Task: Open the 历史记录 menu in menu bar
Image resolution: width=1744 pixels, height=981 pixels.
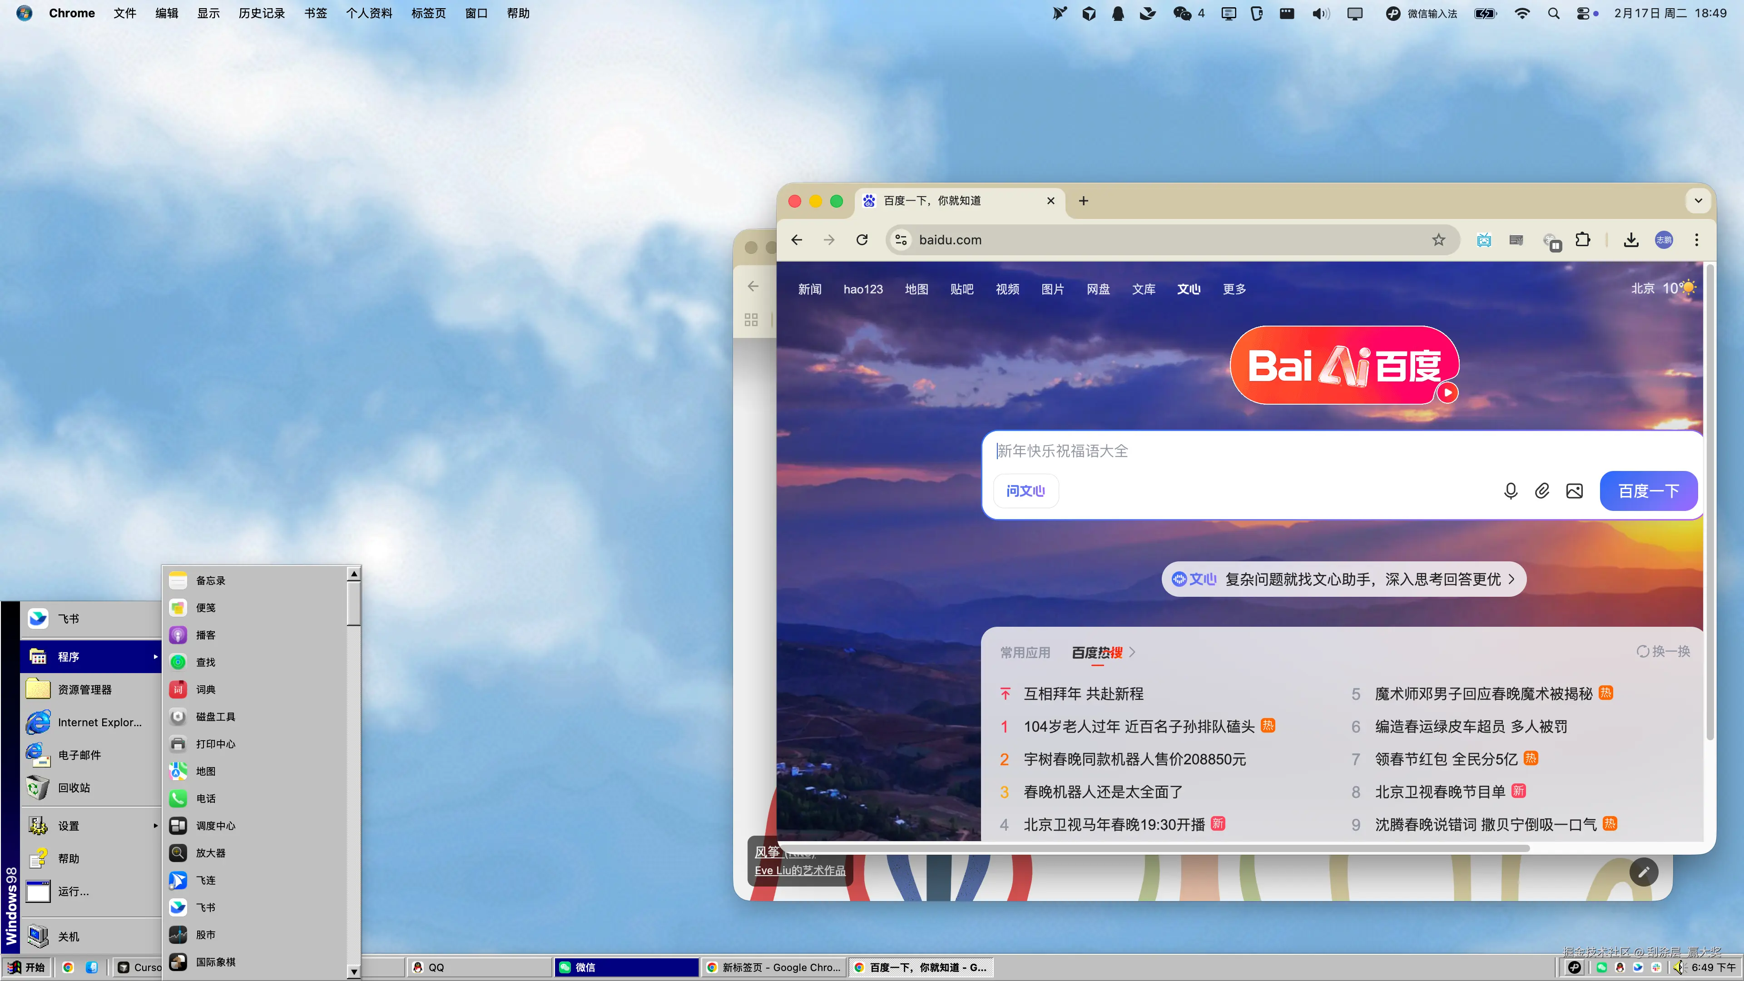Action: pyautogui.click(x=261, y=13)
